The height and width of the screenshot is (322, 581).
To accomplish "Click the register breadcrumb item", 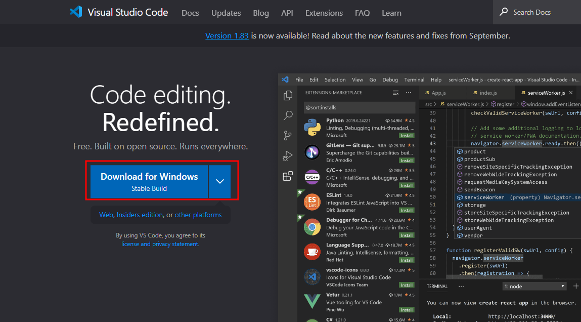I will (503, 104).
